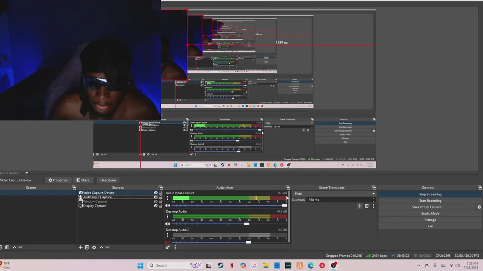Open Desktop Audio 2 options dots
Viewport: 483px width, 271px height.
168,235
